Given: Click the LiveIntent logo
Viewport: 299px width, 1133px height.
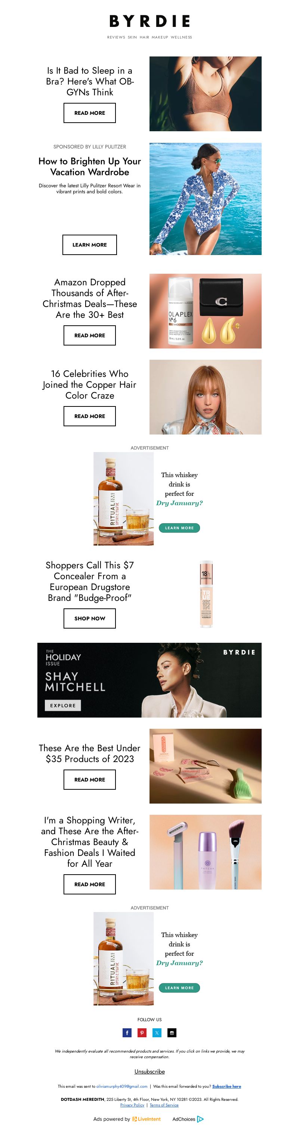Looking at the screenshot, I should coord(147,1119).
